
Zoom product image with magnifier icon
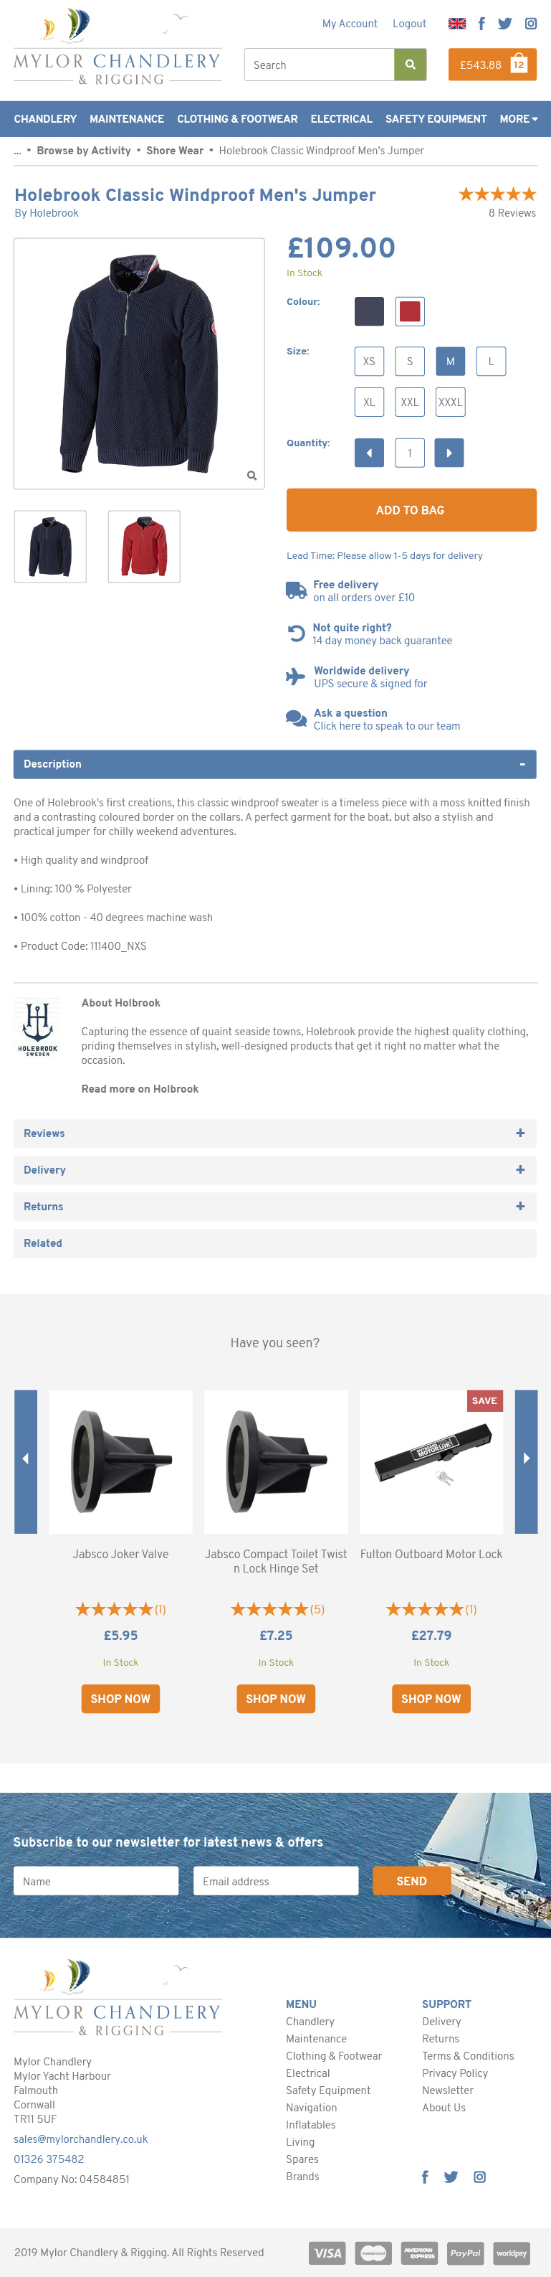point(251,476)
